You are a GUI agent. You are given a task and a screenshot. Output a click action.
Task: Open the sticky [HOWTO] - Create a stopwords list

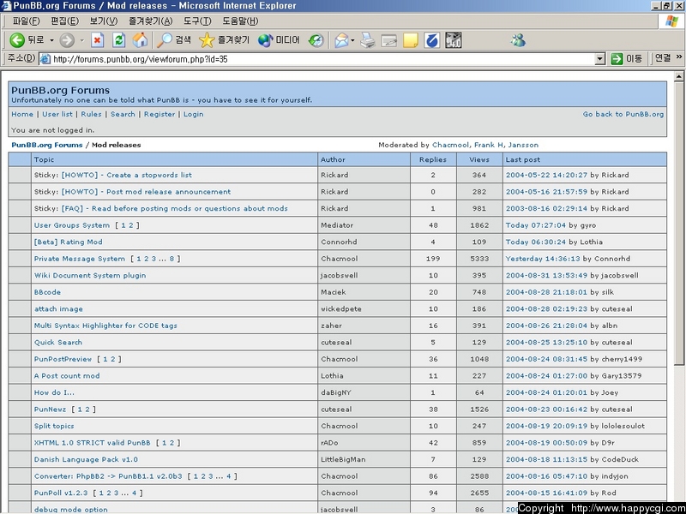pos(126,175)
